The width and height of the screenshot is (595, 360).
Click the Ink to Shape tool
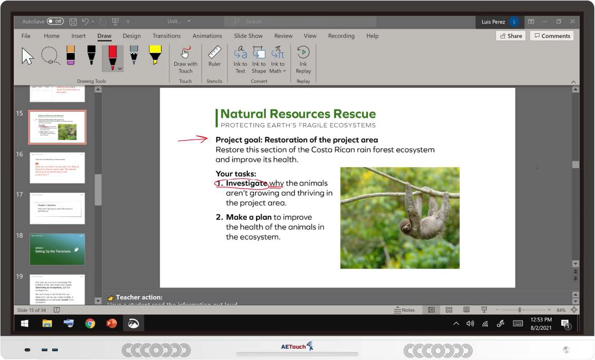point(259,59)
